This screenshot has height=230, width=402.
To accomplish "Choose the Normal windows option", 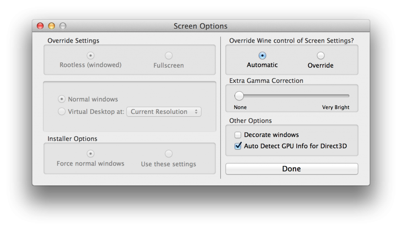I will [x=62, y=99].
